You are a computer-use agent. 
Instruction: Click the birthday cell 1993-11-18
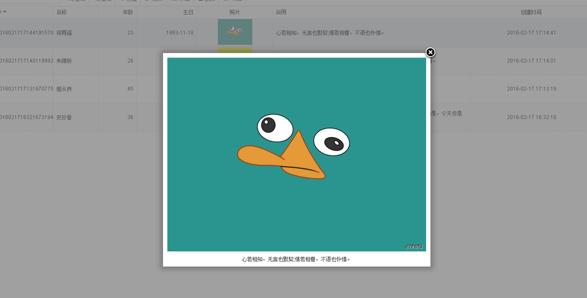[x=180, y=33]
